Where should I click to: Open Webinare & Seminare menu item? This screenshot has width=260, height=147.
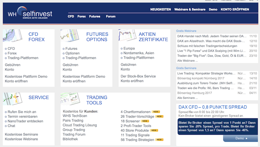pyautogui.click(x=190, y=9)
